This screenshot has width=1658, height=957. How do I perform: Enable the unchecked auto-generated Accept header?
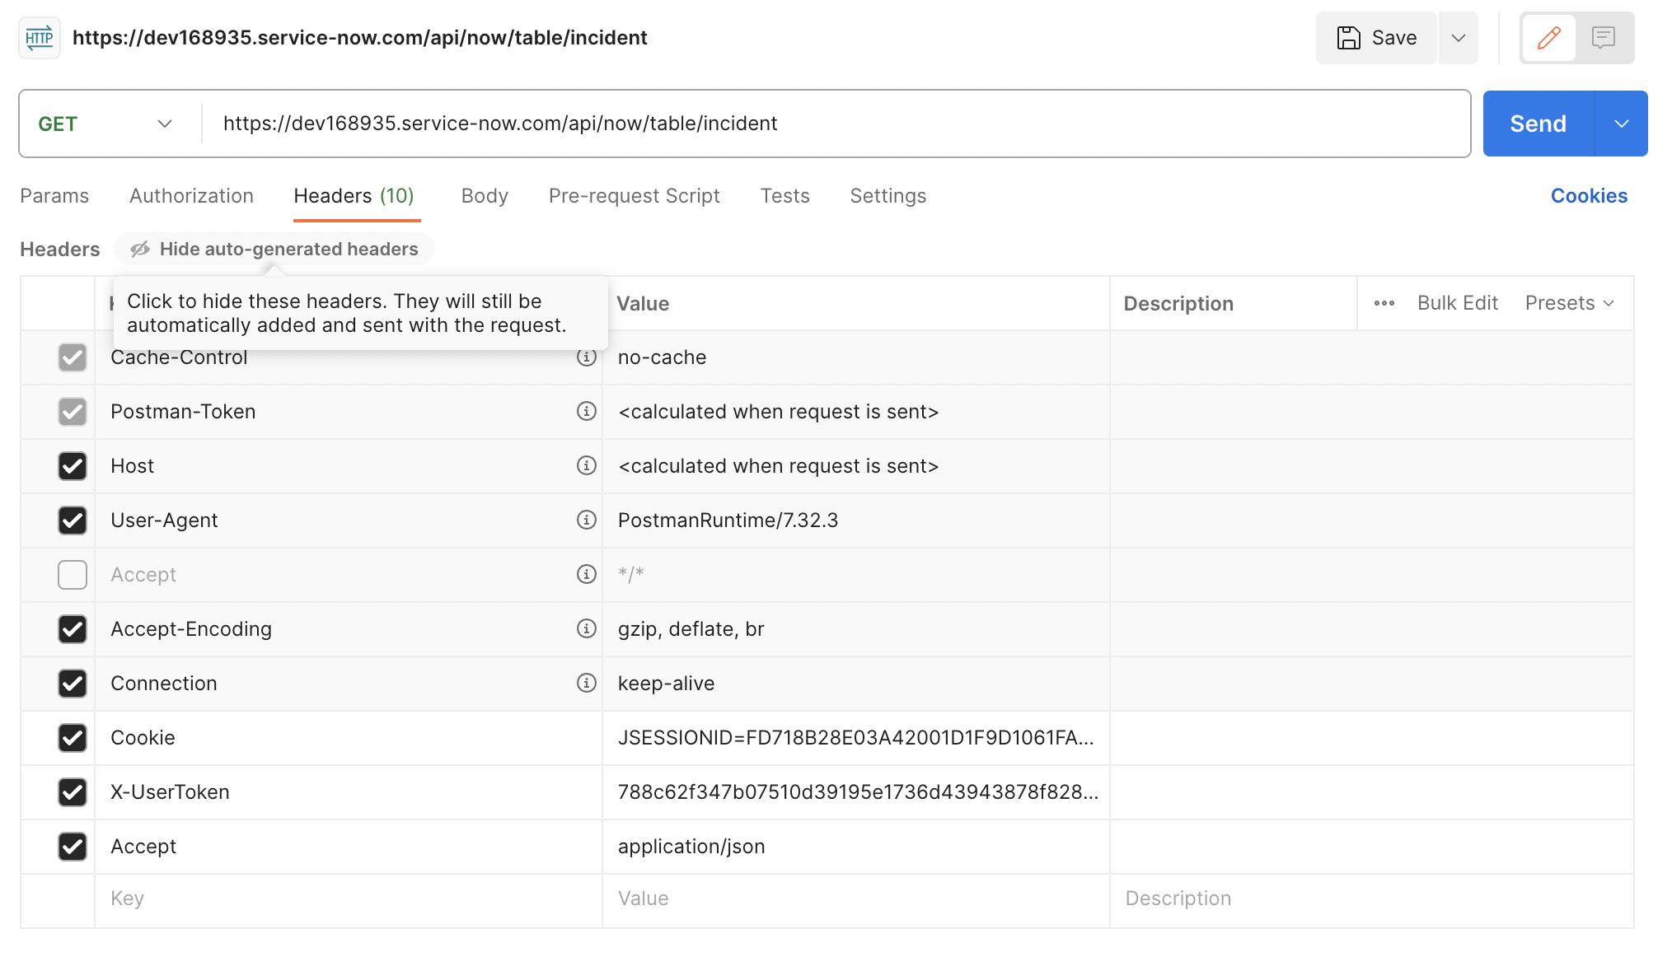point(73,574)
